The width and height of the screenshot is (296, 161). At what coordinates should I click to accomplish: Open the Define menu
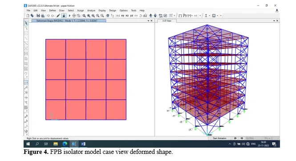53,11
